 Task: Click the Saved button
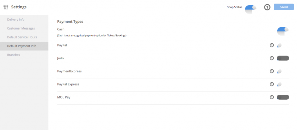(x=284, y=7)
